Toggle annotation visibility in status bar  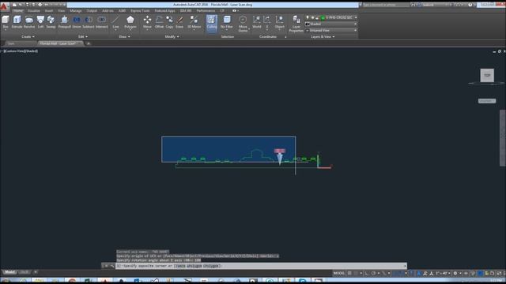coord(419,273)
